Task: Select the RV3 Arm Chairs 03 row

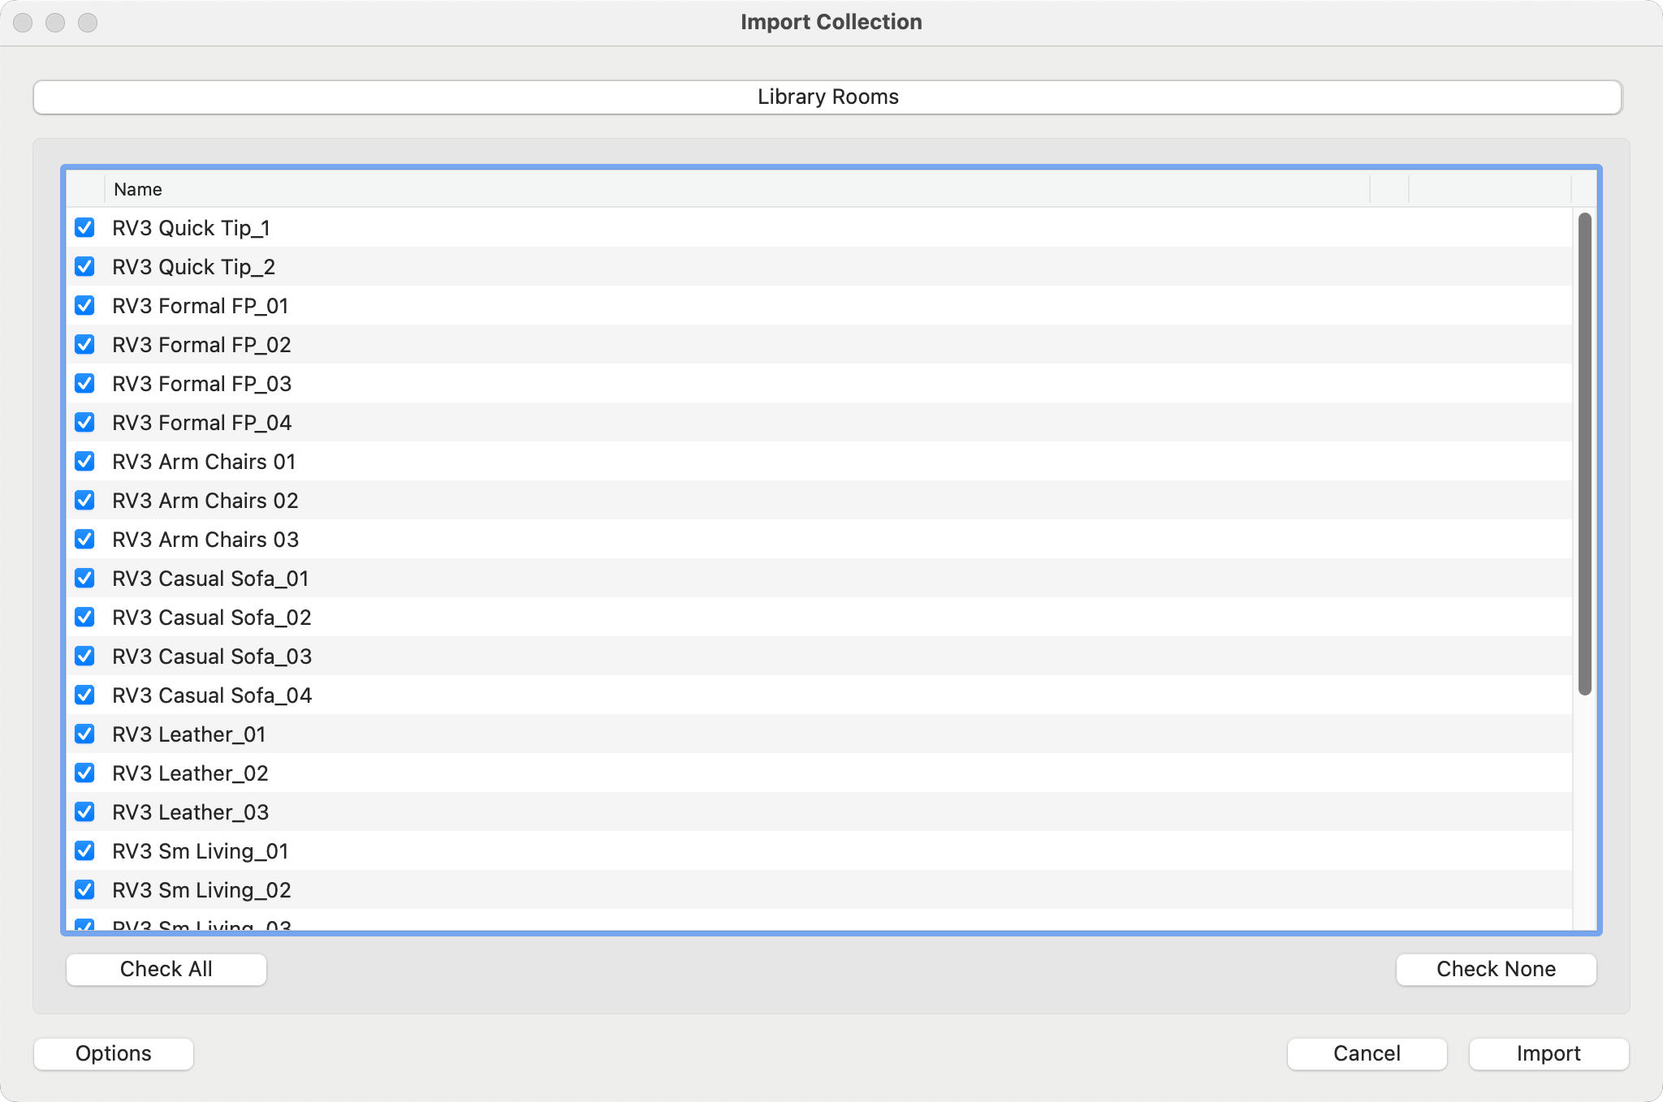Action: (x=205, y=540)
